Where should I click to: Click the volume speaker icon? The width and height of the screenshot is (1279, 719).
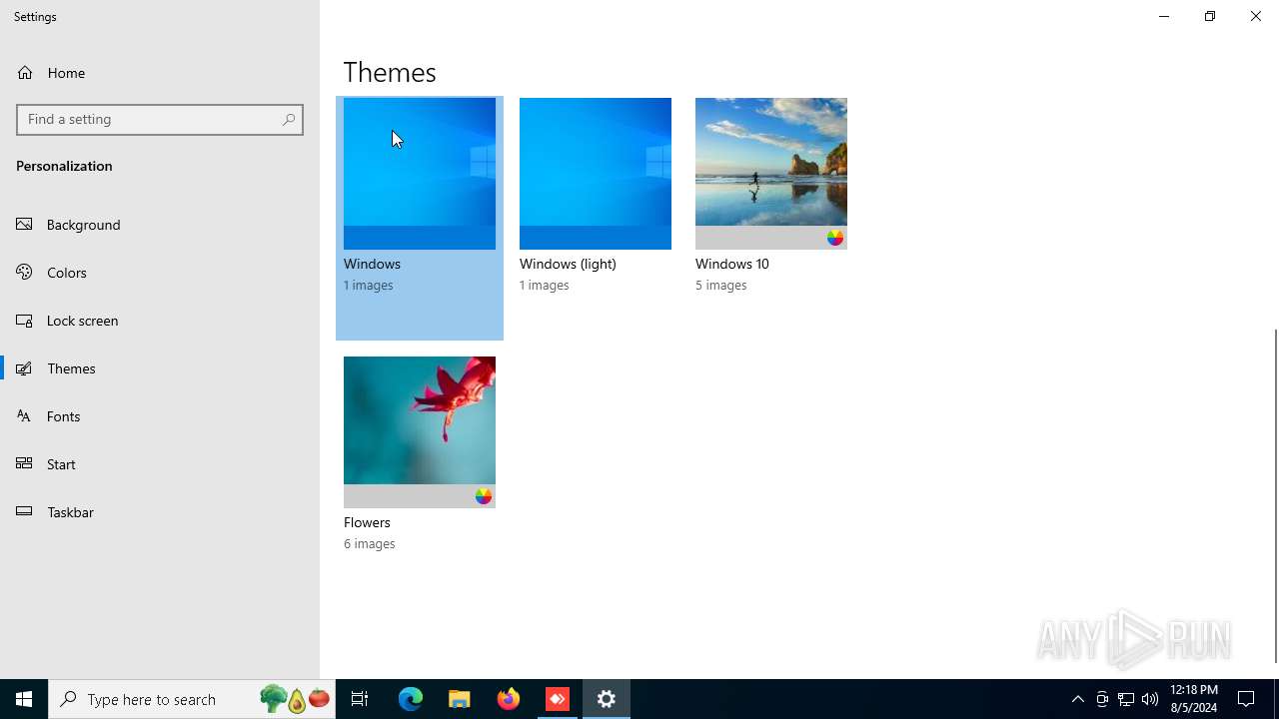pos(1150,699)
